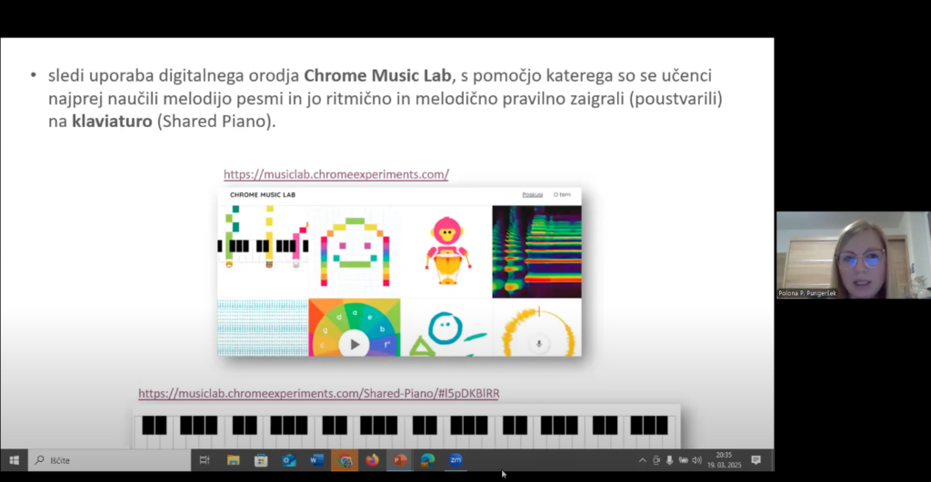Open the volume control in the system tray
This screenshot has width=931, height=482.
click(x=697, y=460)
